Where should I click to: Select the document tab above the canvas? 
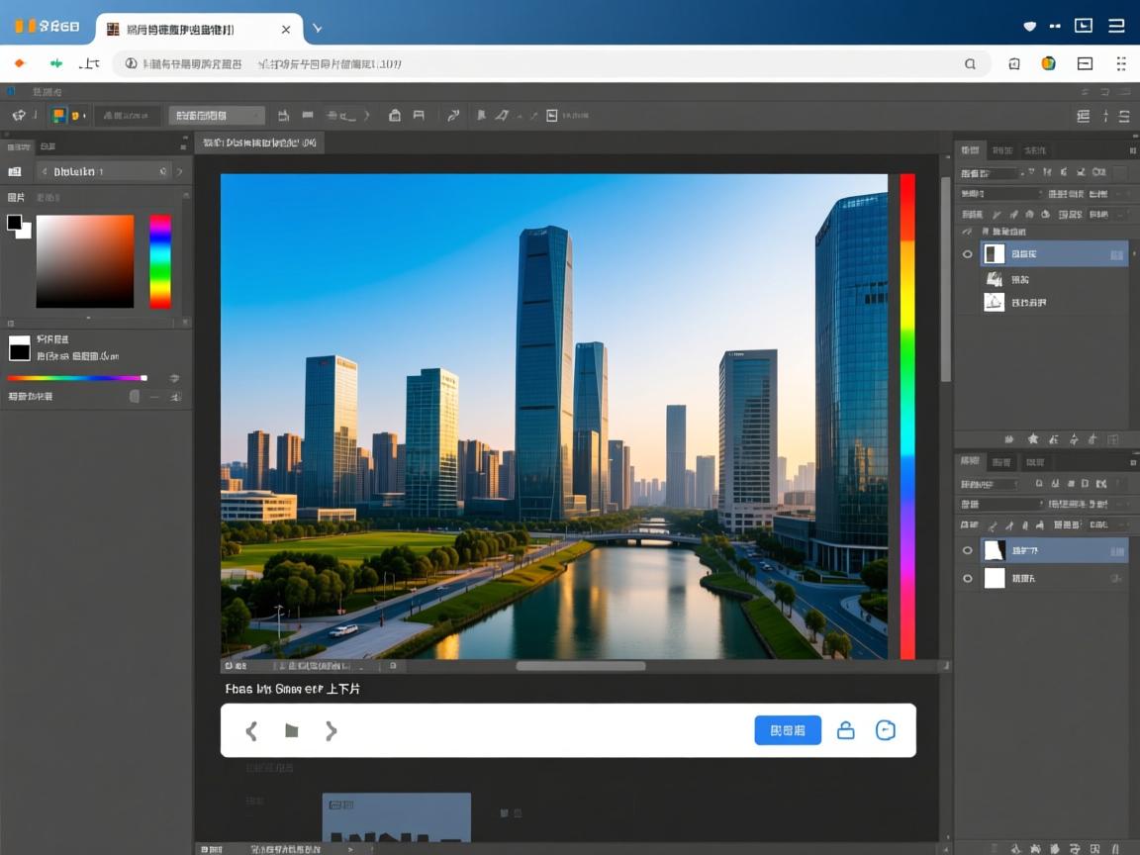[x=259, y=142]
